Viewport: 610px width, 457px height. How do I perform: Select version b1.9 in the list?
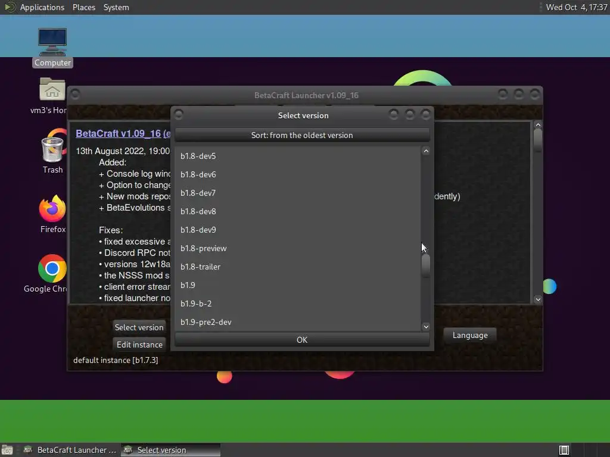298,285
